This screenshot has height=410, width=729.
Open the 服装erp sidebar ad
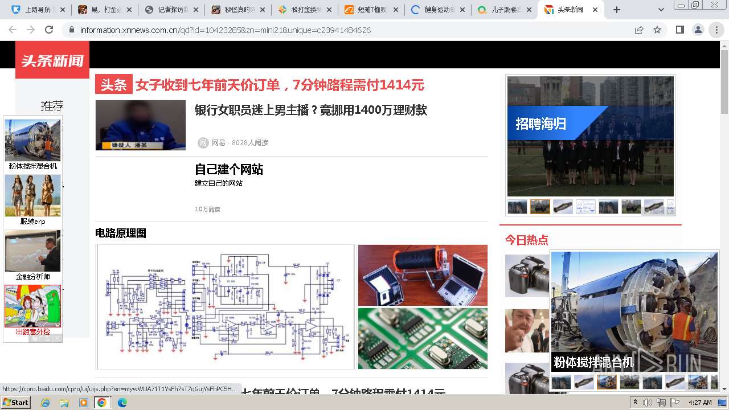point(32,200)
